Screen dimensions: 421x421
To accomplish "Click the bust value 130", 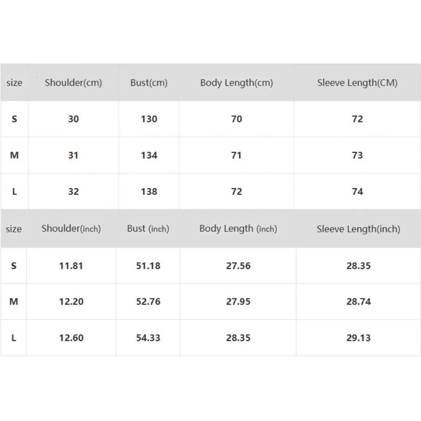I will [149, 119].
